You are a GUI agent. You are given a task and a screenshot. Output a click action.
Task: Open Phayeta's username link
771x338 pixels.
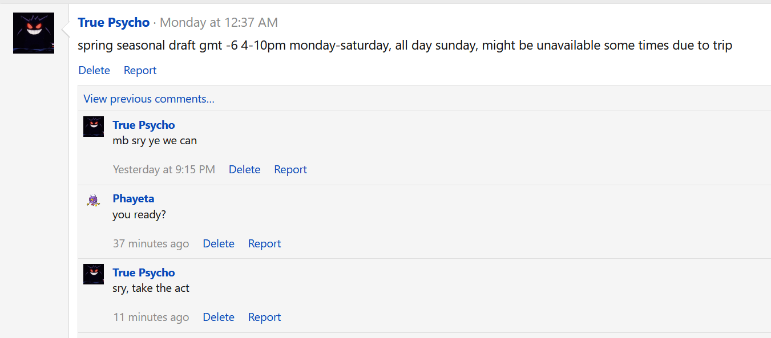coord(134,198)
